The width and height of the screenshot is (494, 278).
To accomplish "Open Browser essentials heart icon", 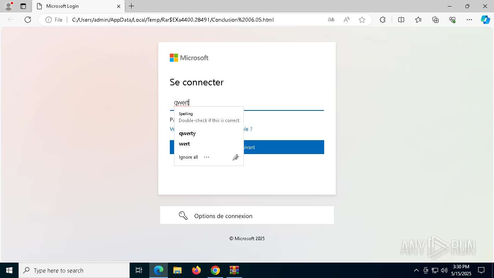I will tap(452, 20).
